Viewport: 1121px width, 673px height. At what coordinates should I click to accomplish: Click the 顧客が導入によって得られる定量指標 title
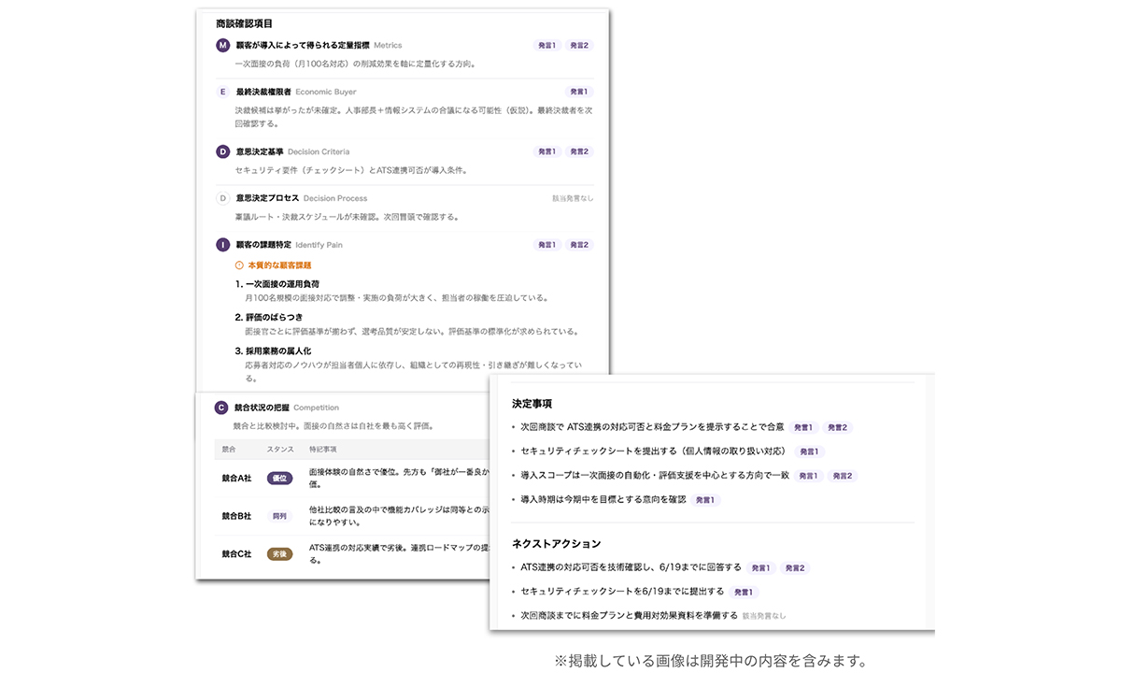pyautogui.click(x=302, y=45)
